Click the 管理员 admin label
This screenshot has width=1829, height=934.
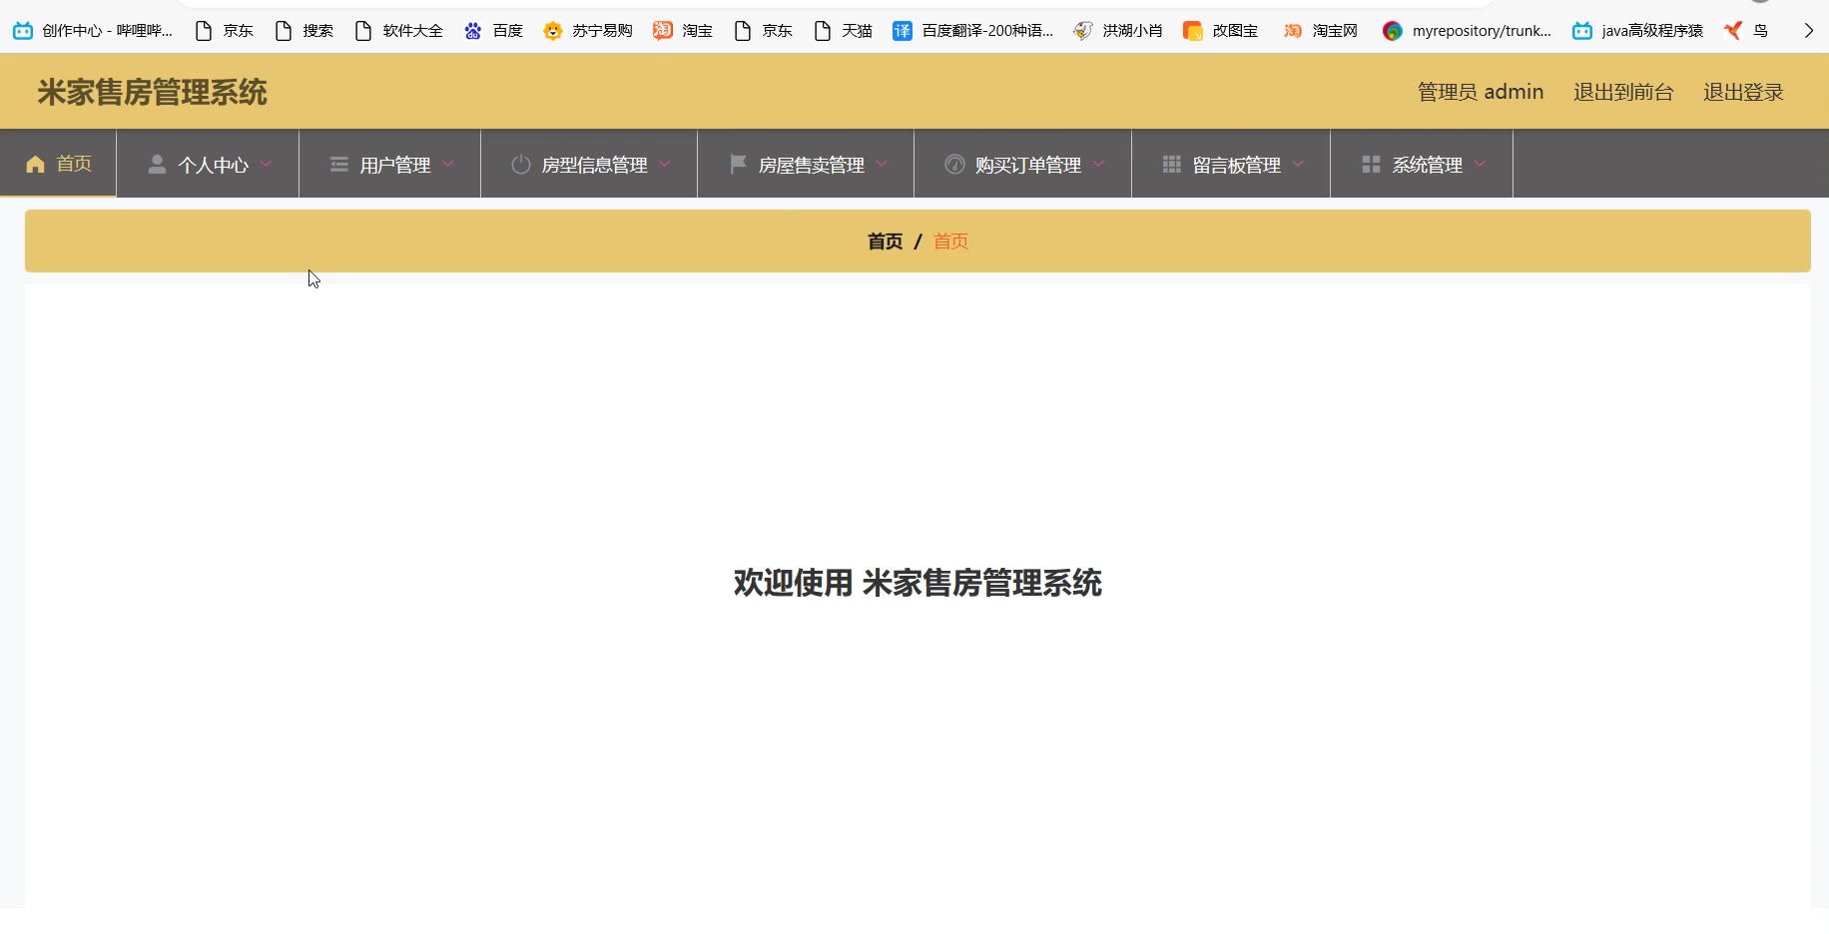tap(1481, 92)
